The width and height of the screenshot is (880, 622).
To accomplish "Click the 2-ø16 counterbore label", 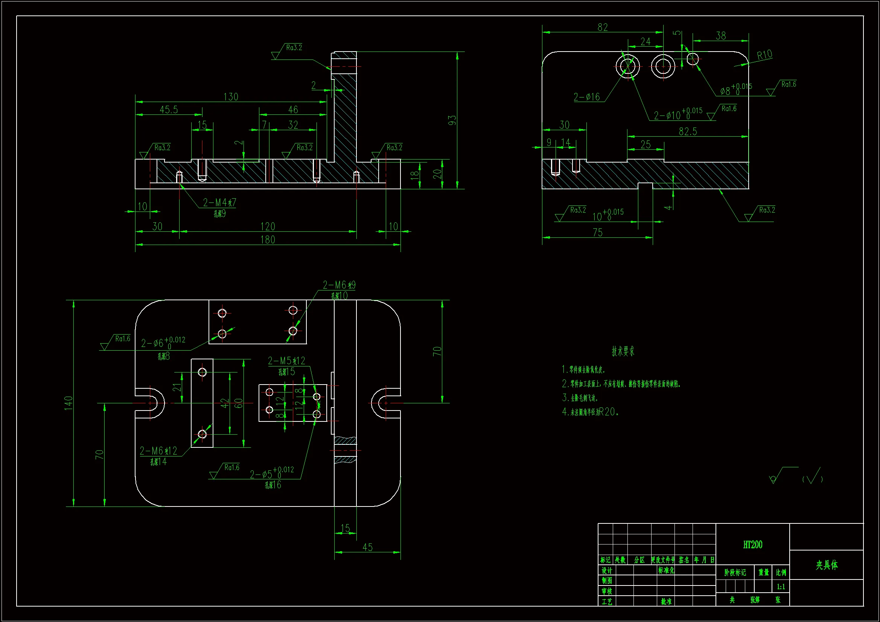I will coord(586,97).
